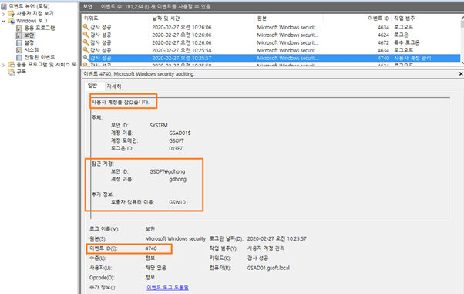
Task: Click key icon of 10:26:06 로그오프 event
Action: coord(86,27)
